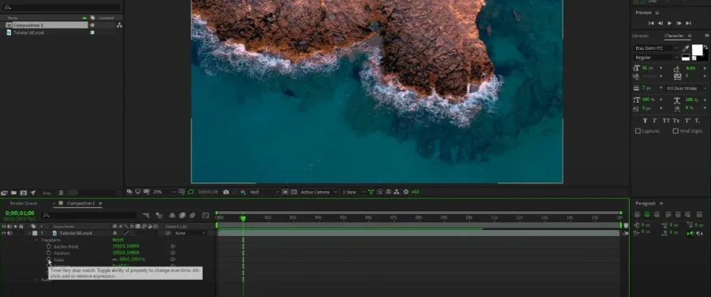Image resolution: width=711 pixels, height=297 pixels.
Task: Open the magnification 25% dropdown
Action: point(164,192)
